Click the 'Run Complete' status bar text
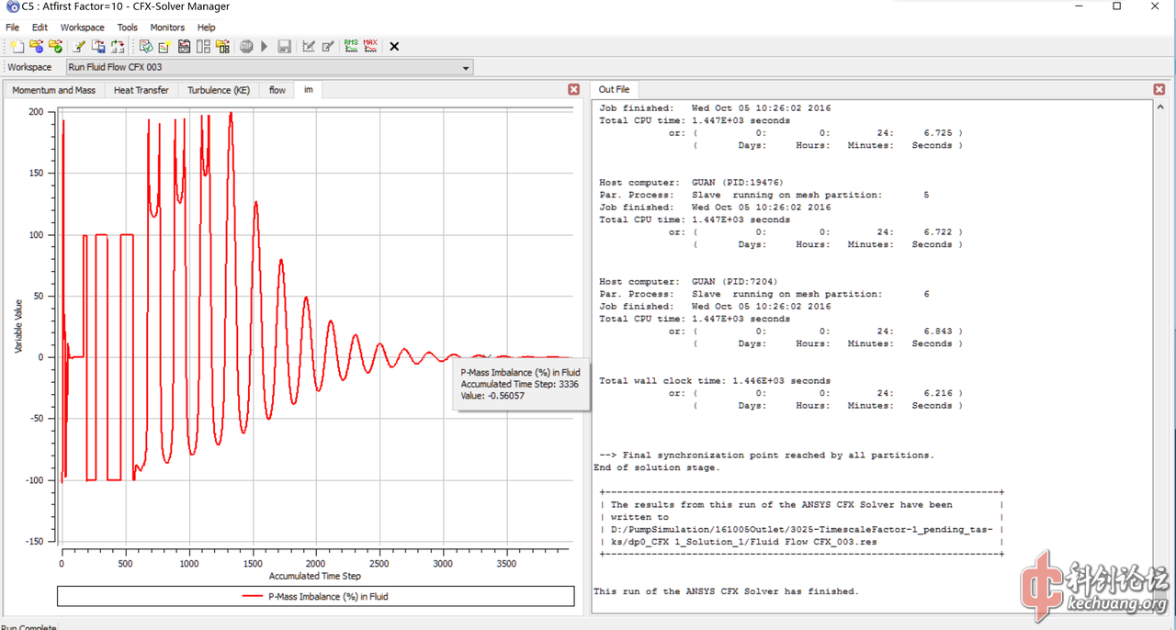This screenshot has width=1176, height=630. (29, 627)
